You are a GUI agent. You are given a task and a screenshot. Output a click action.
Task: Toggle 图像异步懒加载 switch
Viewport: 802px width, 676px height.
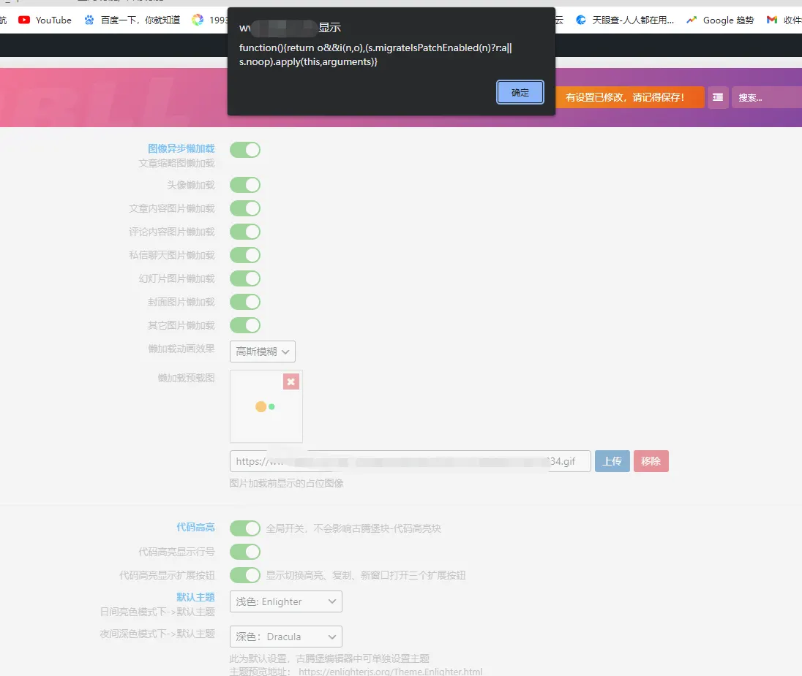245,150
